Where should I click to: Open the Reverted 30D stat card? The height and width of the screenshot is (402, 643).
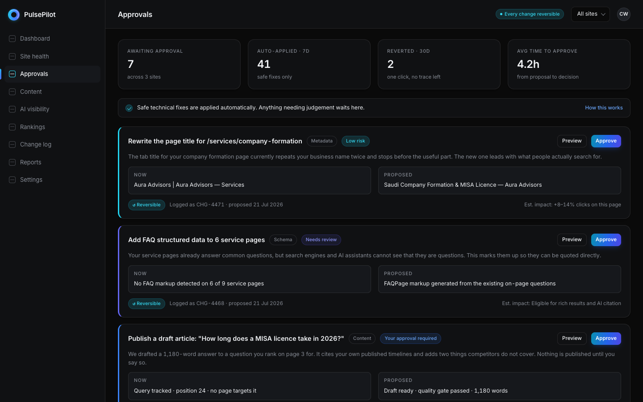pos(439,64)
